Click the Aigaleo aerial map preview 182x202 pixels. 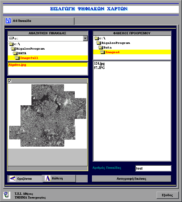coord(48,115)
